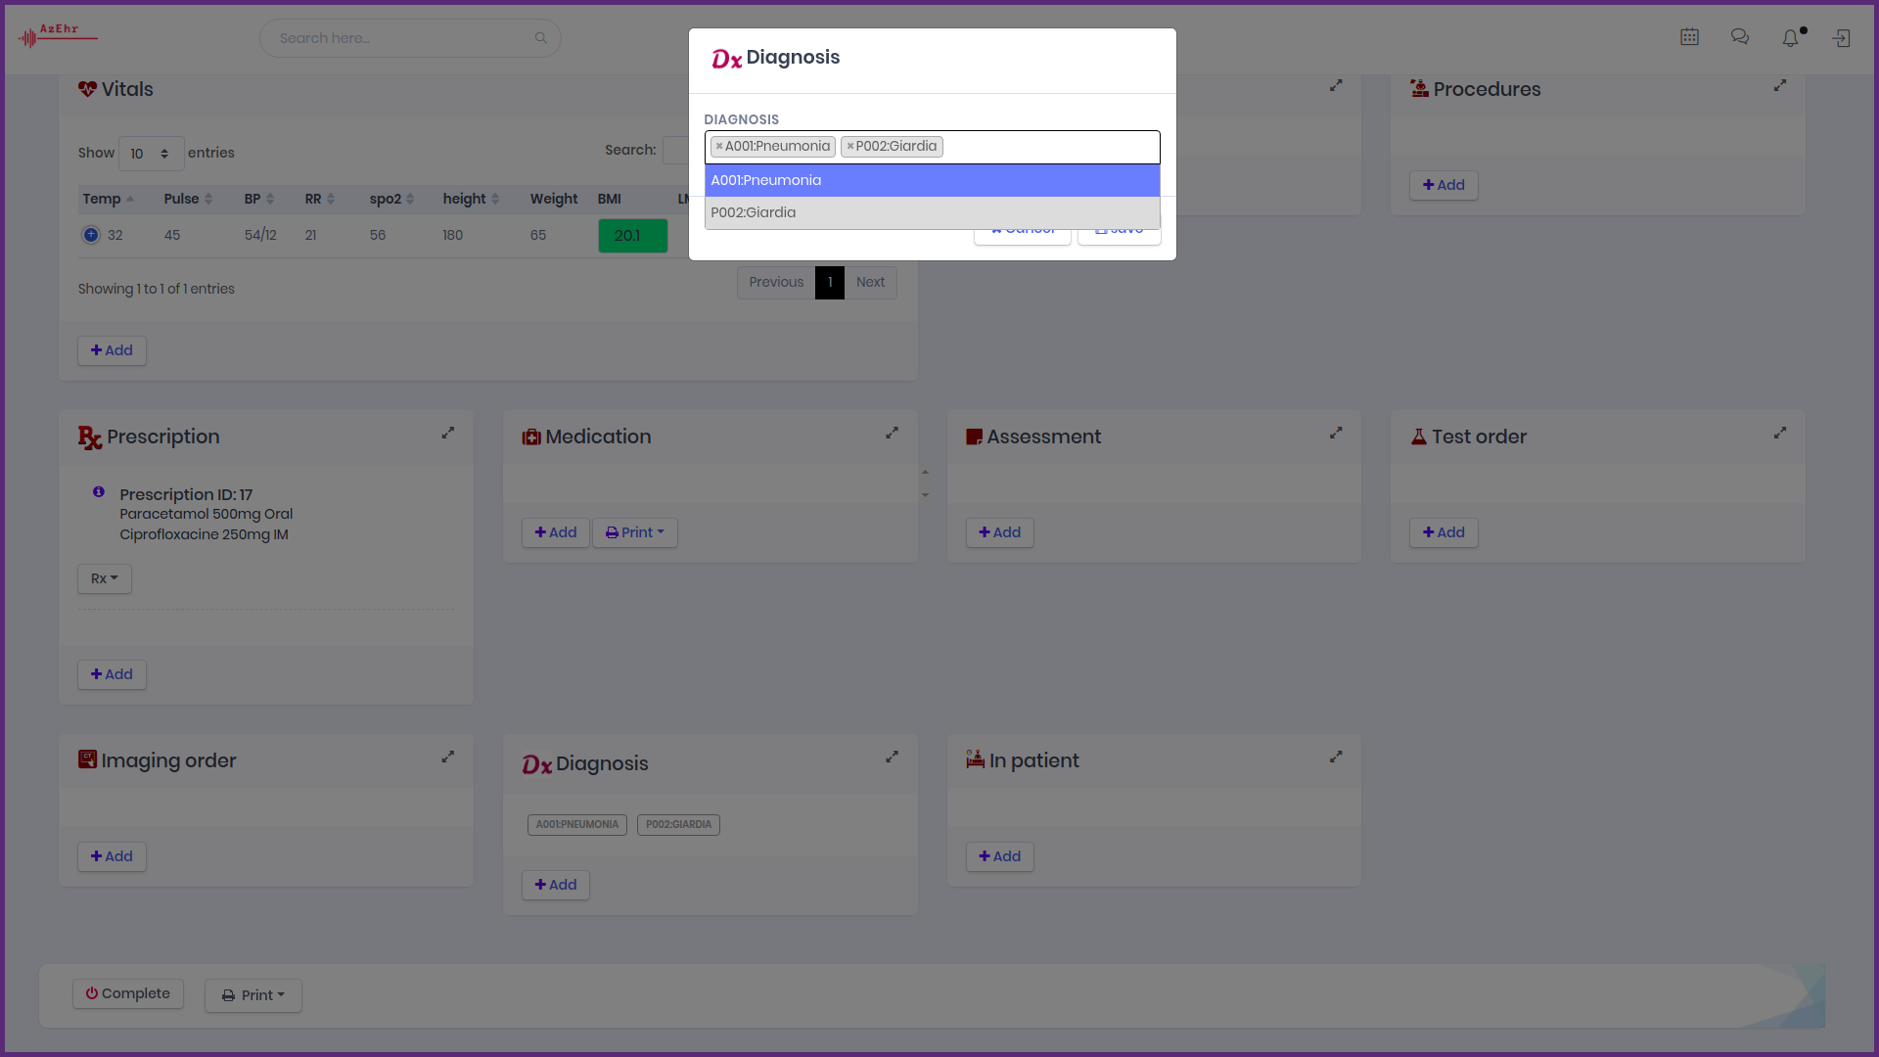Remove the A001:Pneumonia tag
Viewport: 1879px width, 1057px height.
click(x=719, y=147)
